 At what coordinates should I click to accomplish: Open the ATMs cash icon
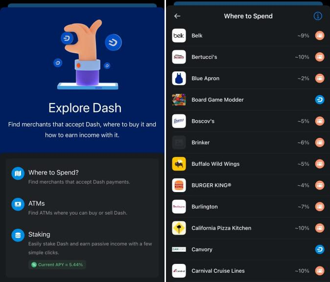click(18, 204)
